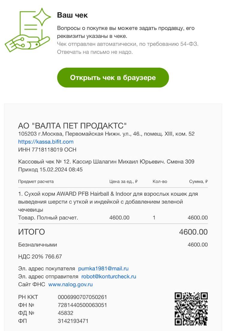Open the www.nalog.gov.ru FNS site

click(70, 284)
